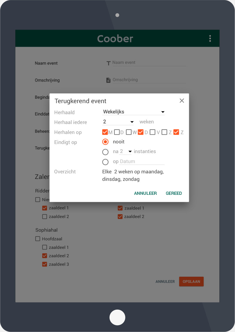The width and height of the screenshot is (235, 332).
Task: Uncheck the second D (donderdag) checkbox
Action: point(141,132)
